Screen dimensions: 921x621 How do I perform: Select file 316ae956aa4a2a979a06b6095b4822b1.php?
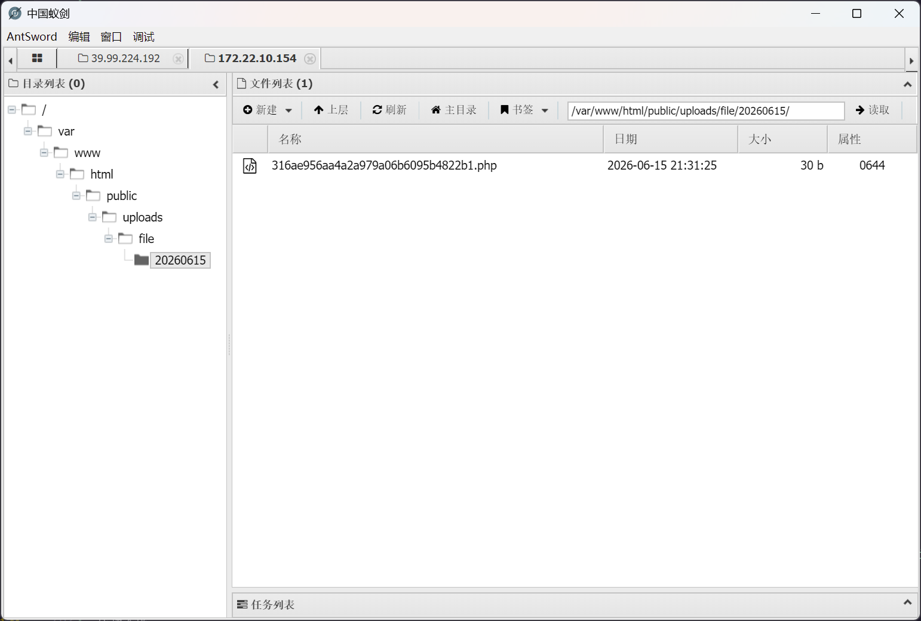coord(384,165)
